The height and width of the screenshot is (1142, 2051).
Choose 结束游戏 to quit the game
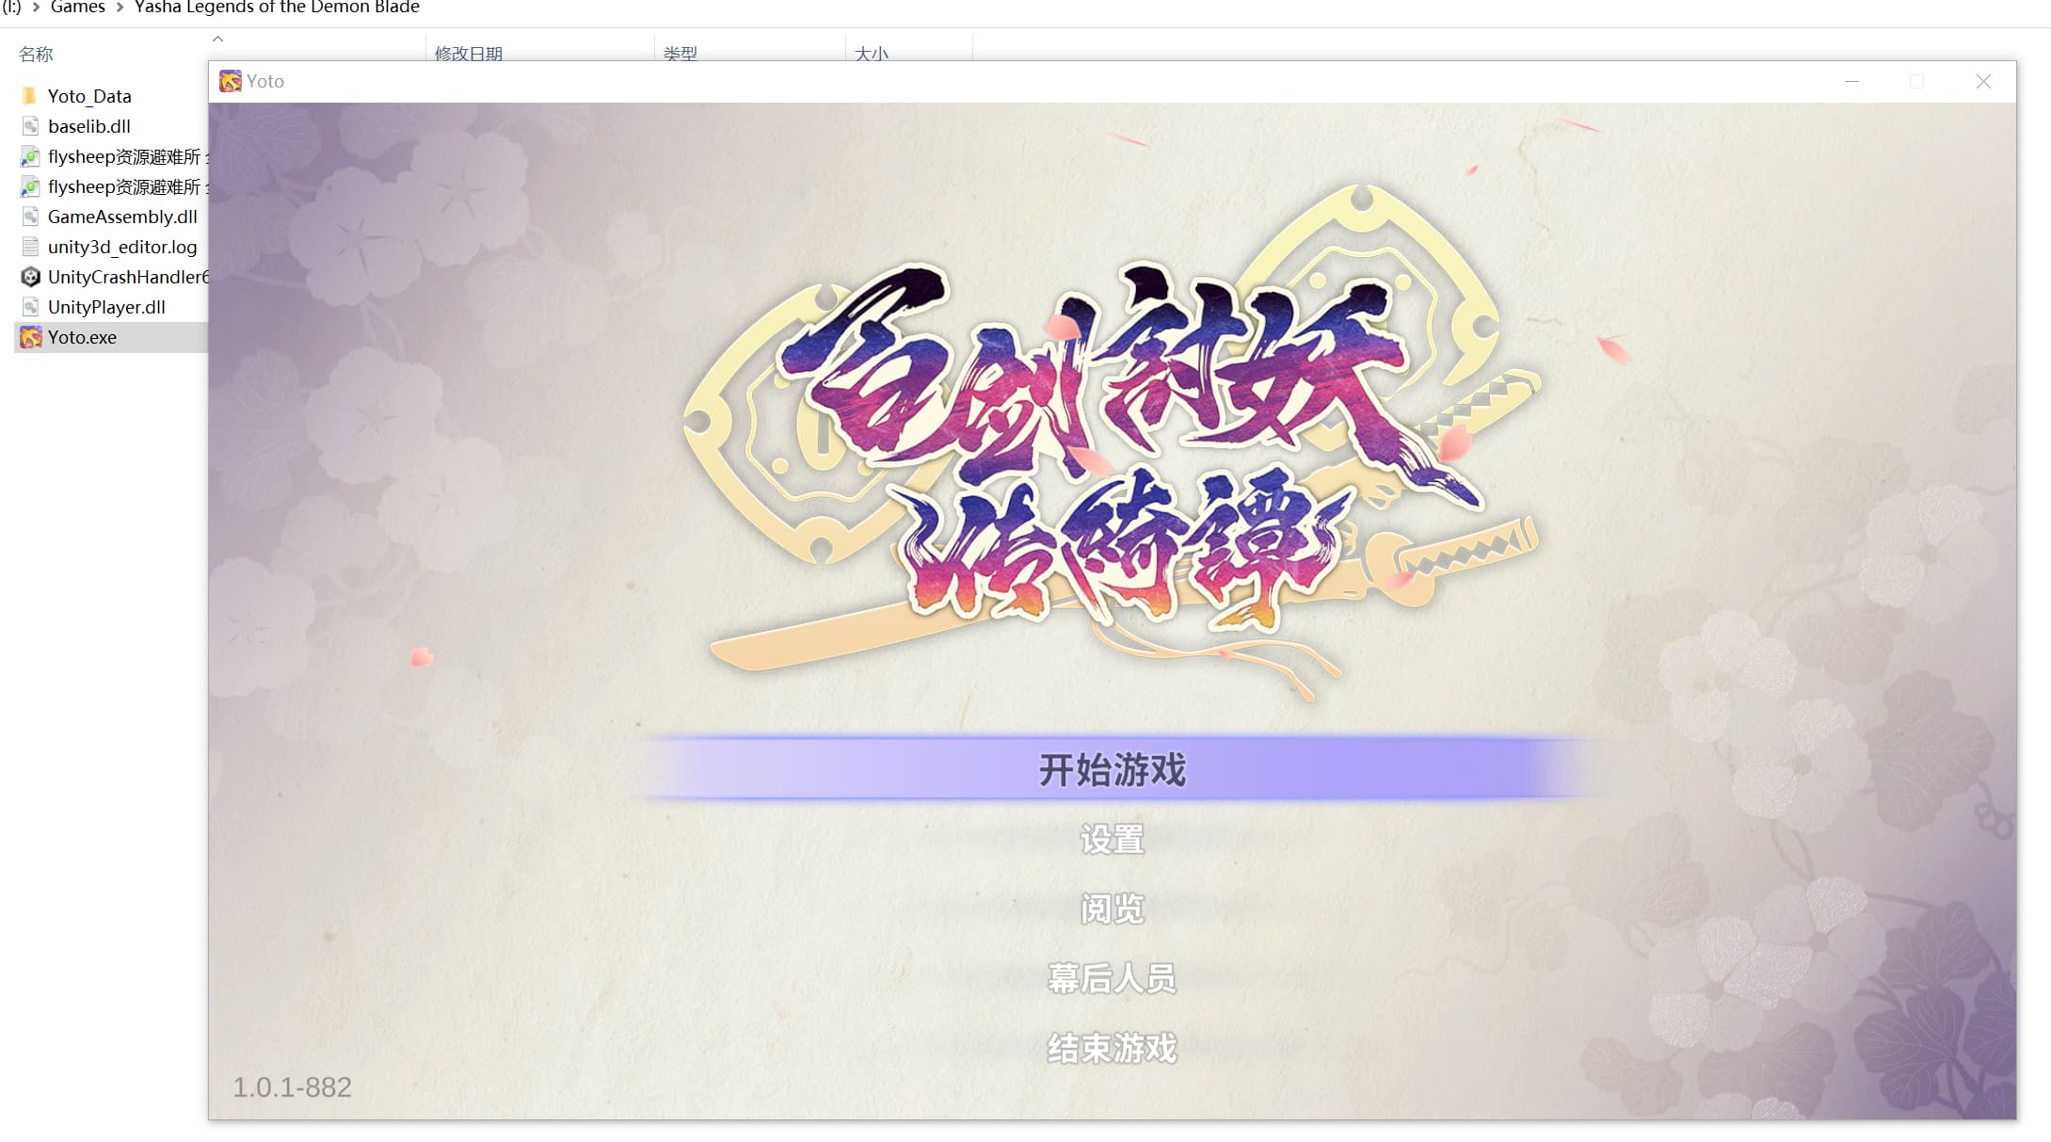pos(1112,1048)
